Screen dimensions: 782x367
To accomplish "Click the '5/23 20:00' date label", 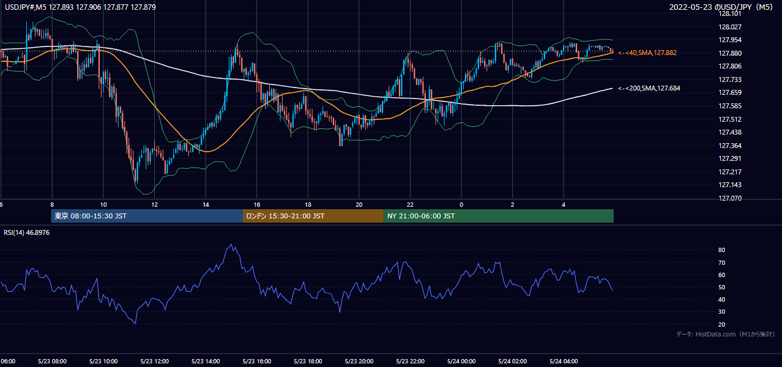I will pos(359,361).
